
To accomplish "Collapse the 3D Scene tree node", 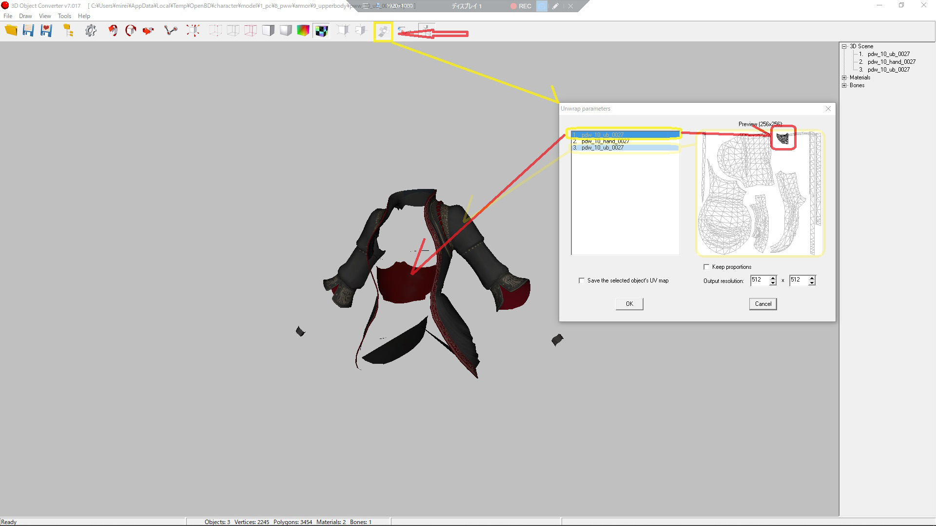I will 844,46.
